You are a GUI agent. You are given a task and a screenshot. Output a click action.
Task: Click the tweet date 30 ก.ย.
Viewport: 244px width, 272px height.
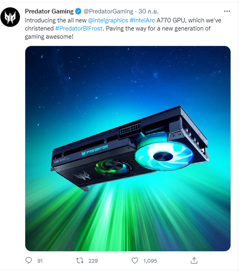pos(148,11)
